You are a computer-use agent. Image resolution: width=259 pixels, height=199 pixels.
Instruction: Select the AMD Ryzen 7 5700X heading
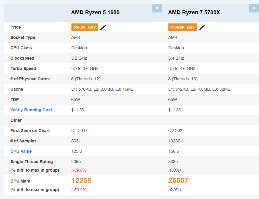click(x=194, y=12)
